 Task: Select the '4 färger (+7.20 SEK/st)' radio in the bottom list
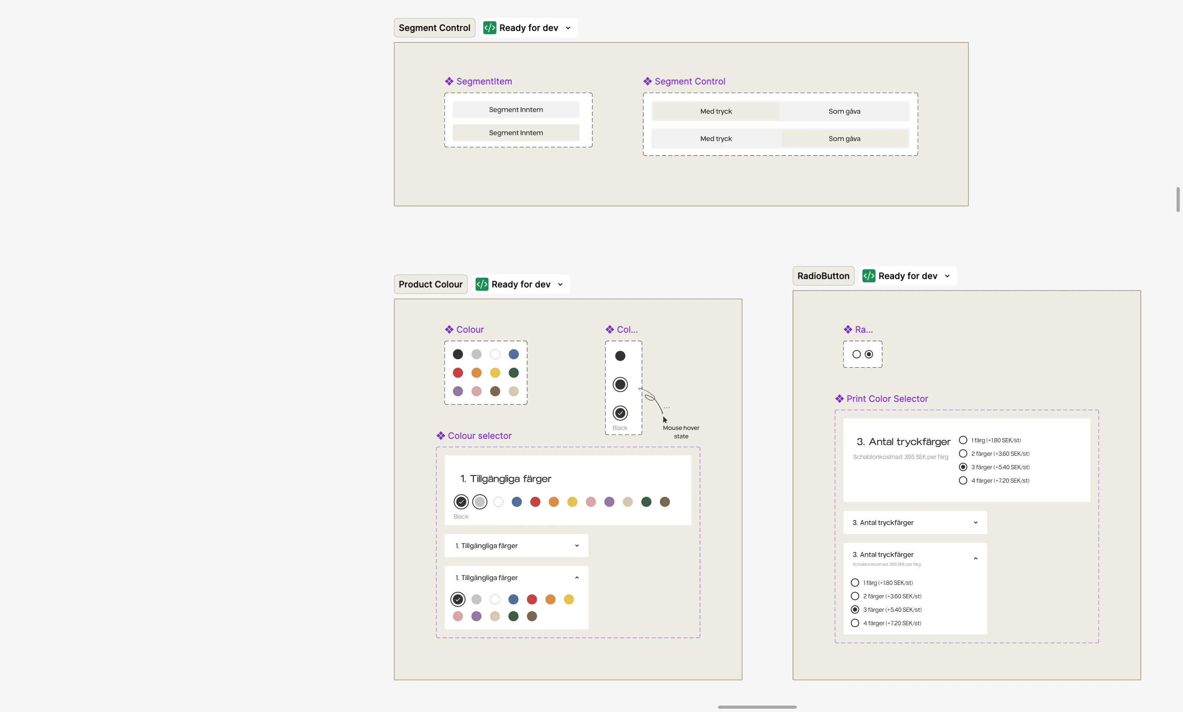click(x=855, y=623)
